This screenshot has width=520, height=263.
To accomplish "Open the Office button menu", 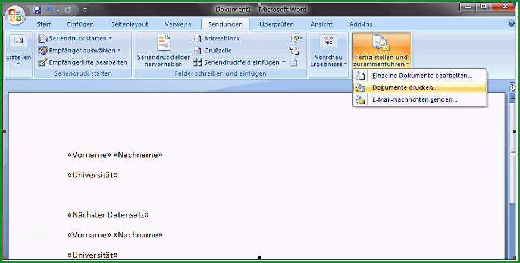I will click(x=15, y=15).
